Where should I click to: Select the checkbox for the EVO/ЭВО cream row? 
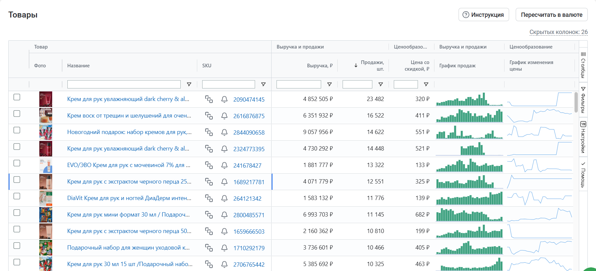click(17, 163)
